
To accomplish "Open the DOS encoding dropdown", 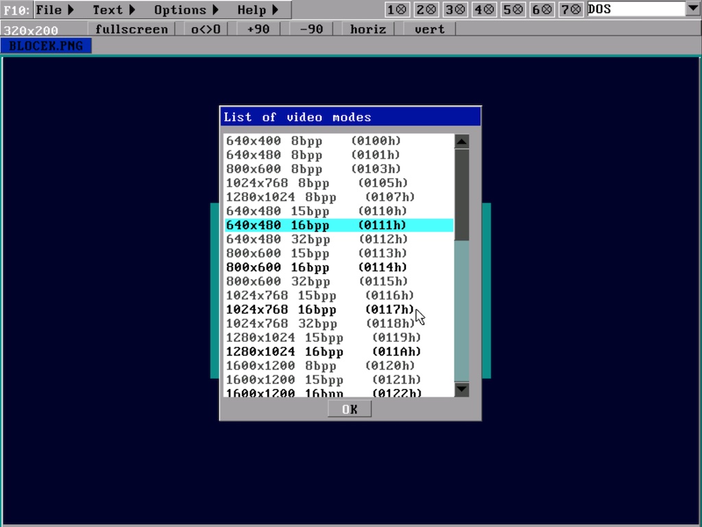I will pos(692,9).
